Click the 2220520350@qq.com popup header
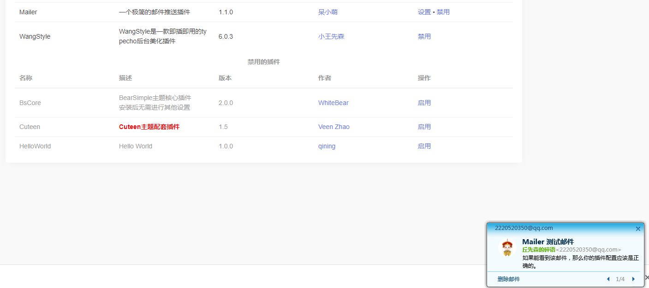This screenshot has height=288, width=649. pyautogui.click(x=524, y=228)
